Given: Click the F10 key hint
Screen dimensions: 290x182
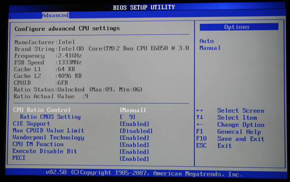Looking at the screenshot, I should (202, 139).
